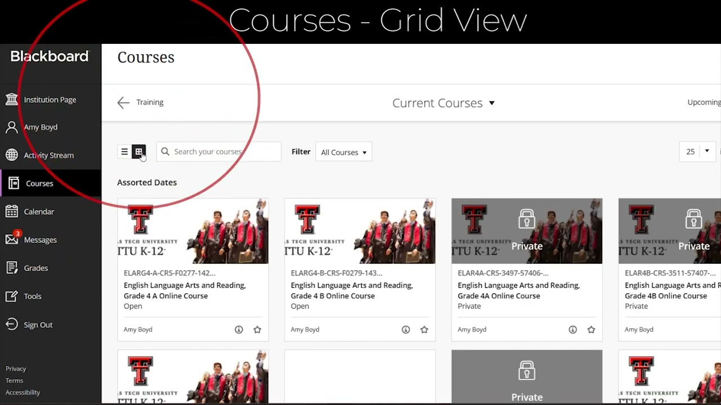Screen dimensions: 721x405
Task: Open English Language Arts Grade 4 A course
Action: click(185, 290)
